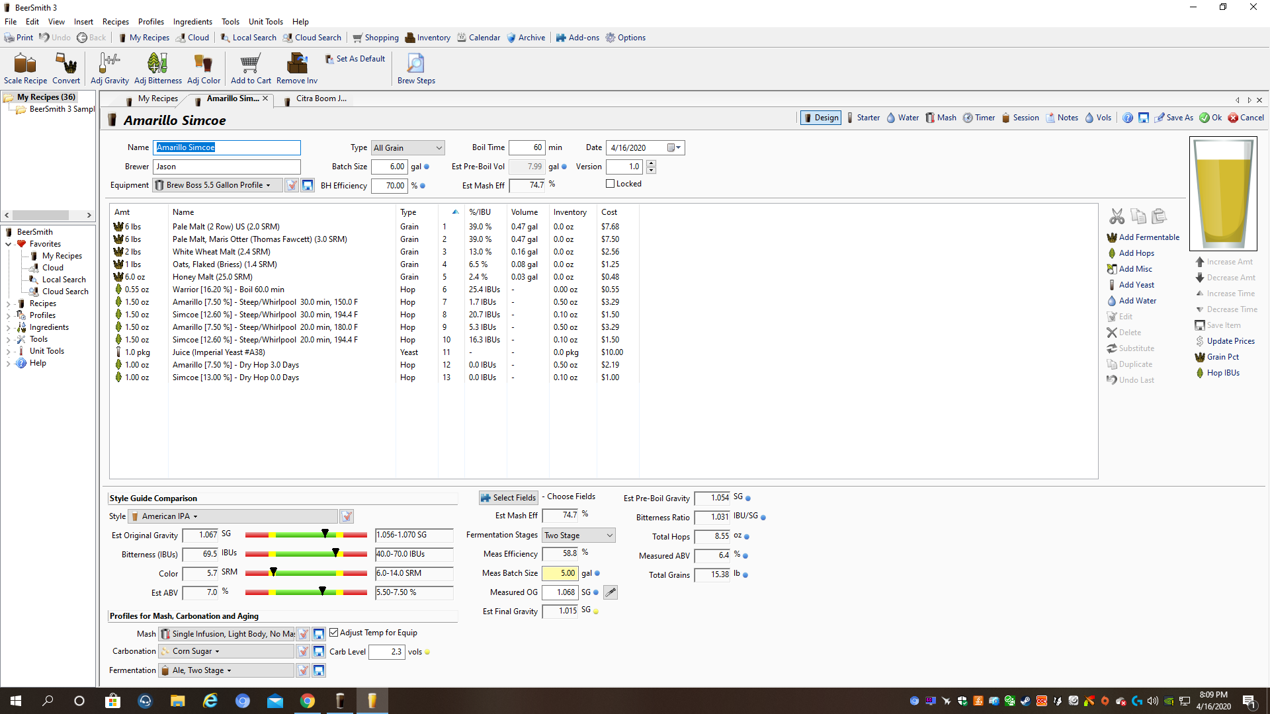Switch to the My Recipes tab

pyautogui.click(x=152, y=99)
